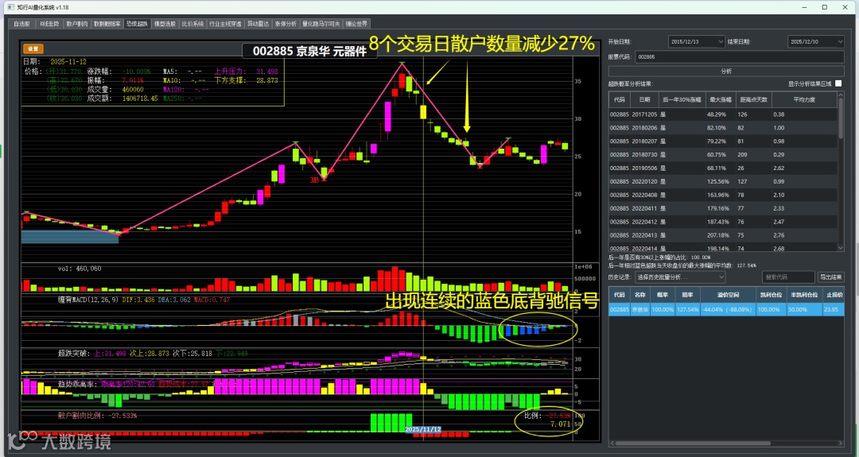This screenshot has height=457, width=859.
Task: Open the 结束日期 date dropdown
Action: [x=816, y=41]
